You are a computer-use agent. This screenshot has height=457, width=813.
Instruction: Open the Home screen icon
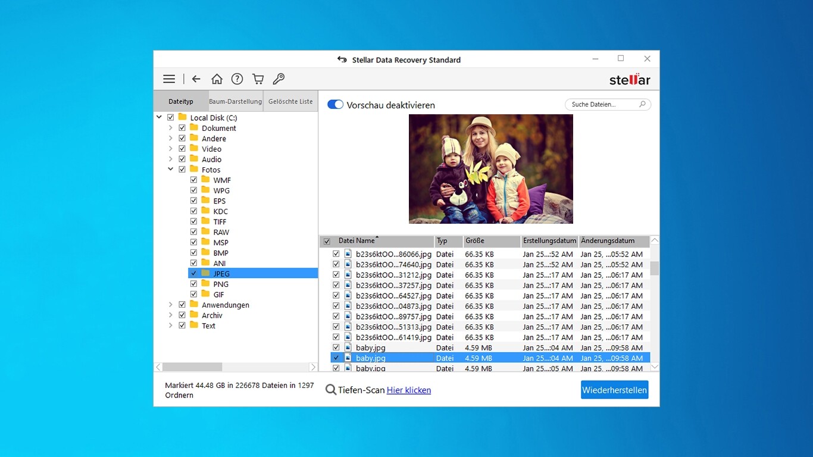coord(217,79)
